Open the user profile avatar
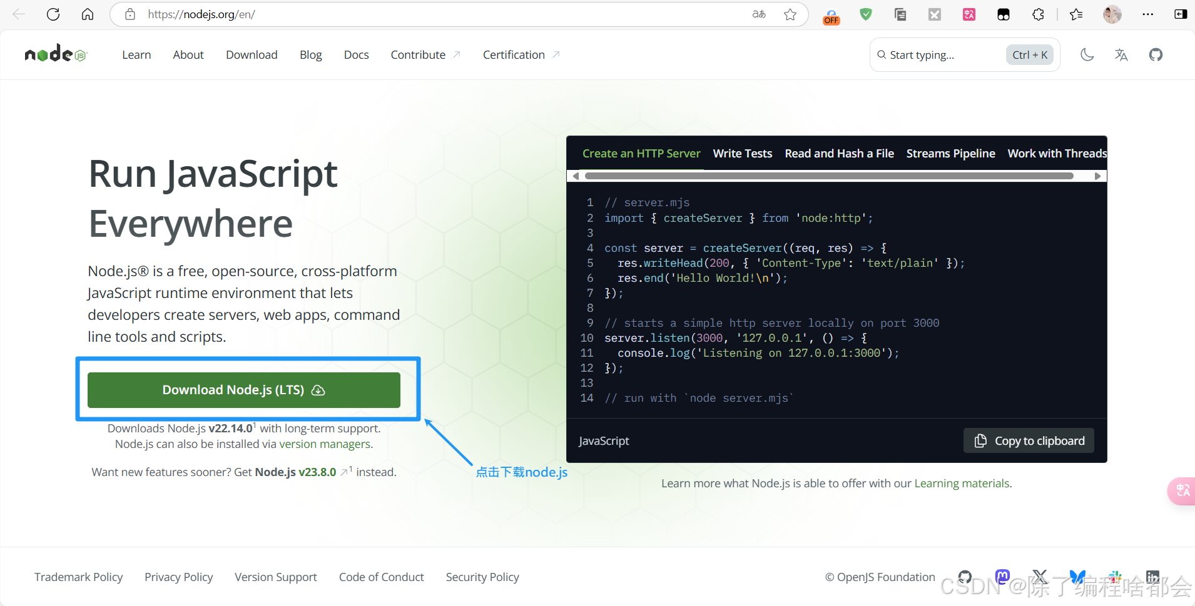1195x606 pixels. point(1112,14)
